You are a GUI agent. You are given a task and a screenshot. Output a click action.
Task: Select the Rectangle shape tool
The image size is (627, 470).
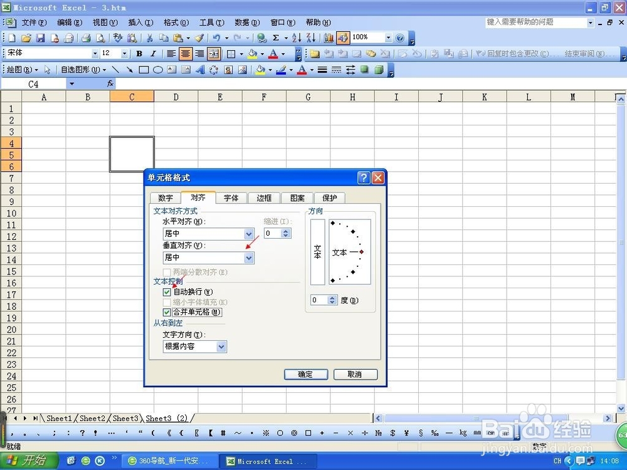click(144, 70)
